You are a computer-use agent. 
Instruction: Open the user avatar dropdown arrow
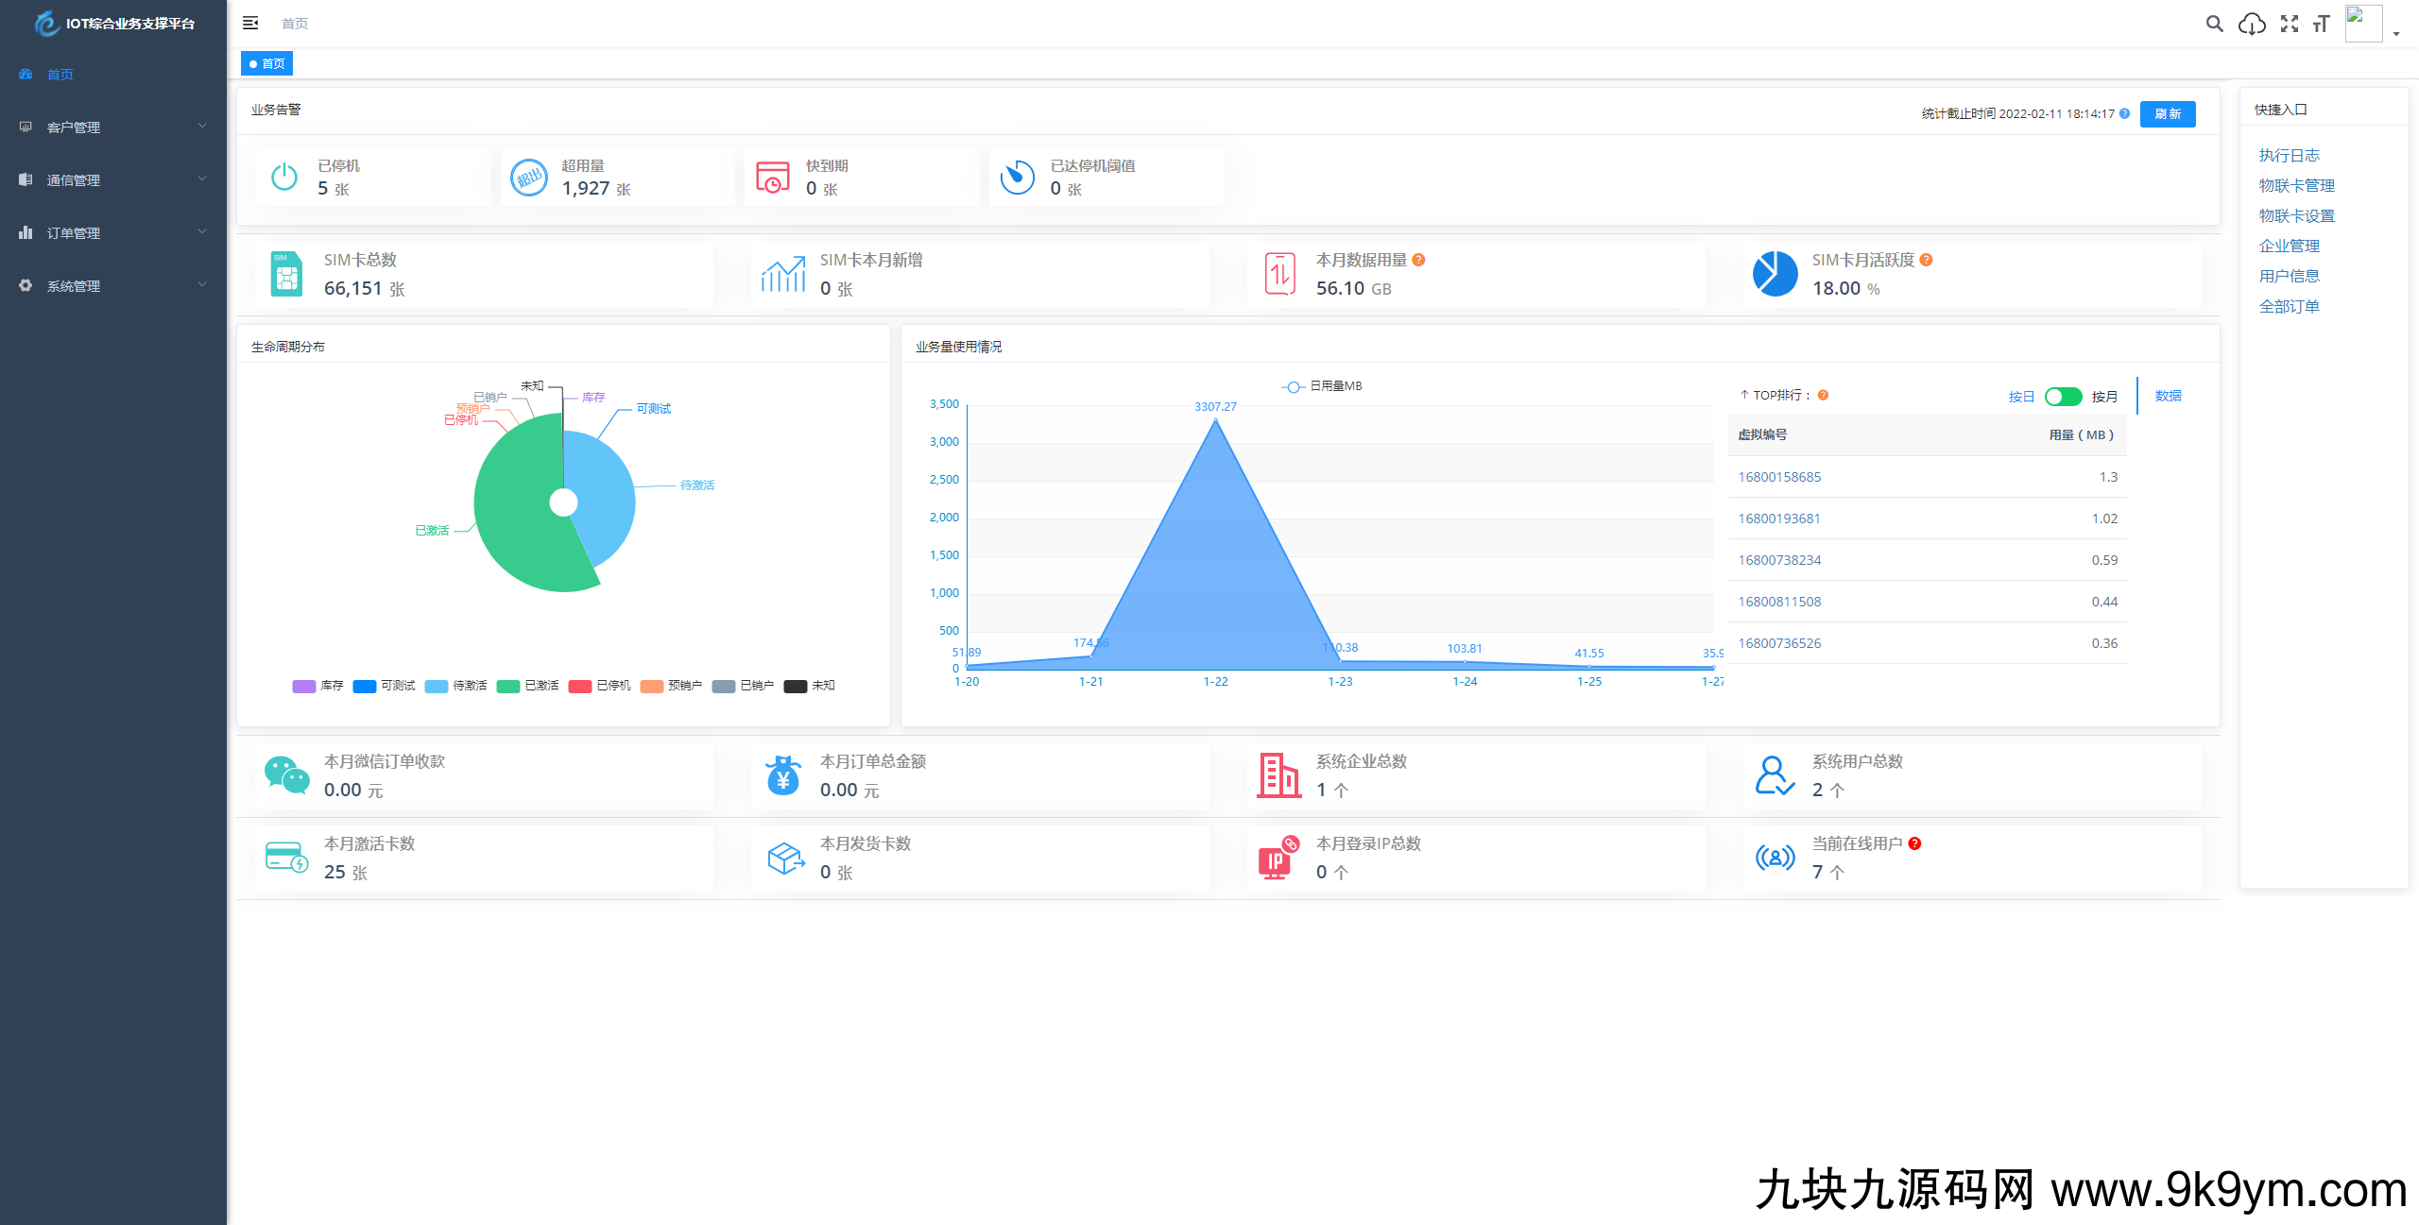pos(2396,34)
